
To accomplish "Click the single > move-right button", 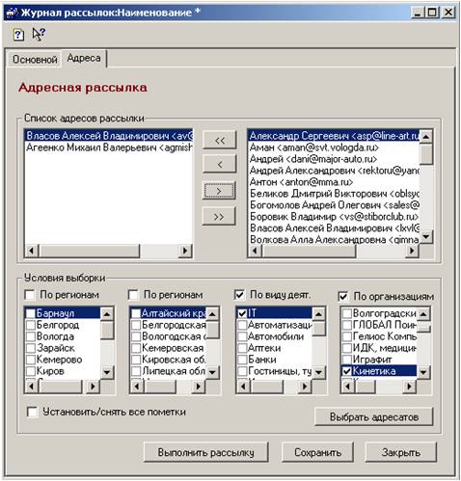I will [220, 191].
